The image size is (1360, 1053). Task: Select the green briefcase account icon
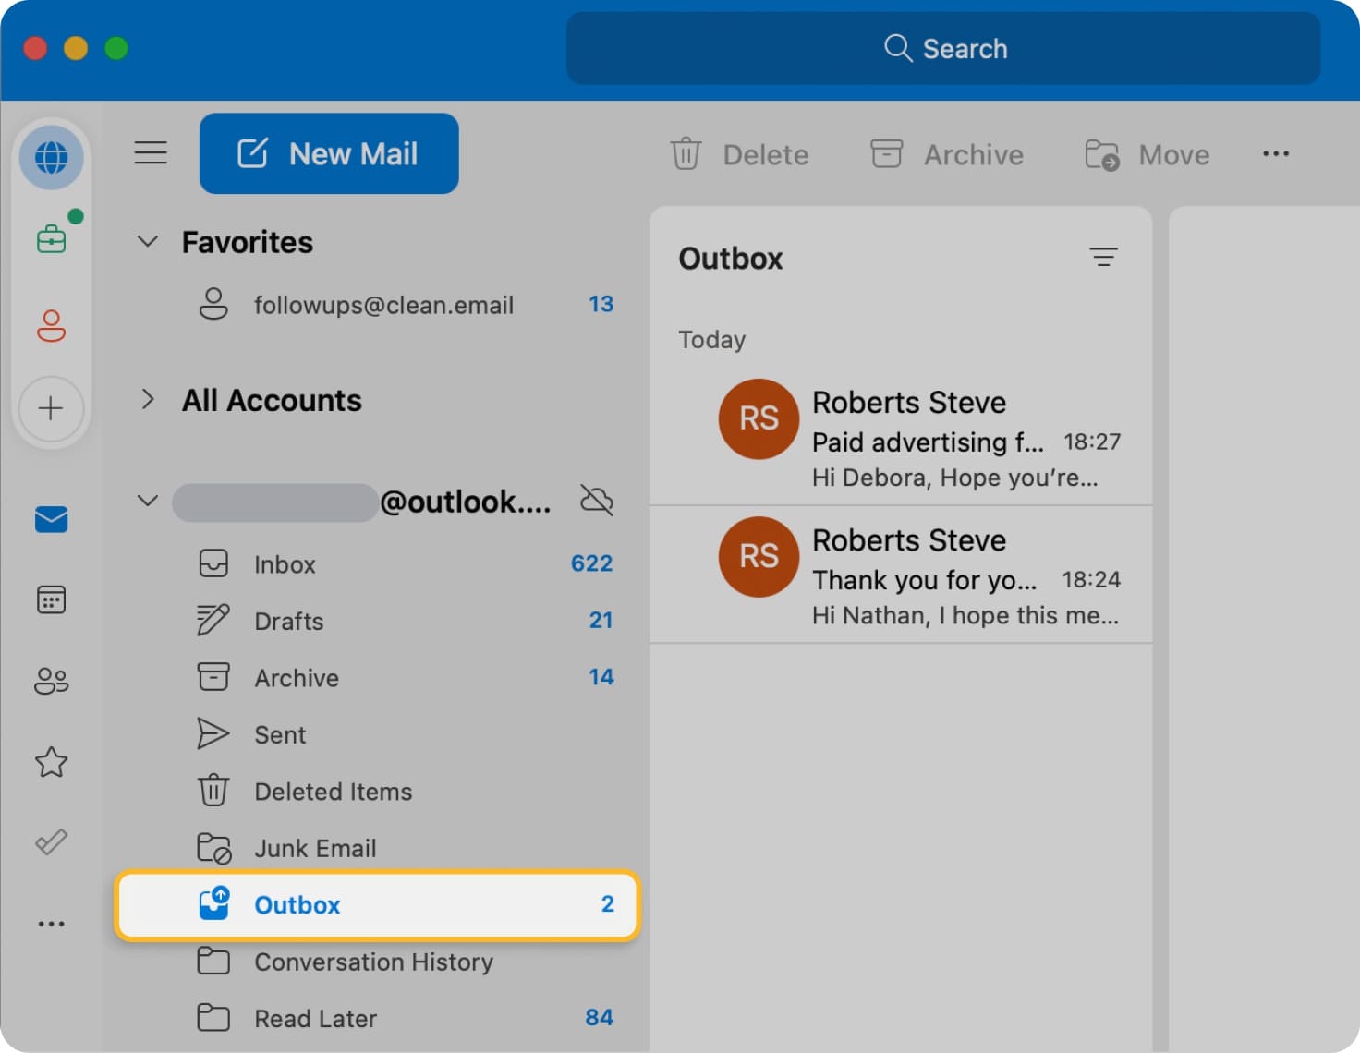pos(52,239)
